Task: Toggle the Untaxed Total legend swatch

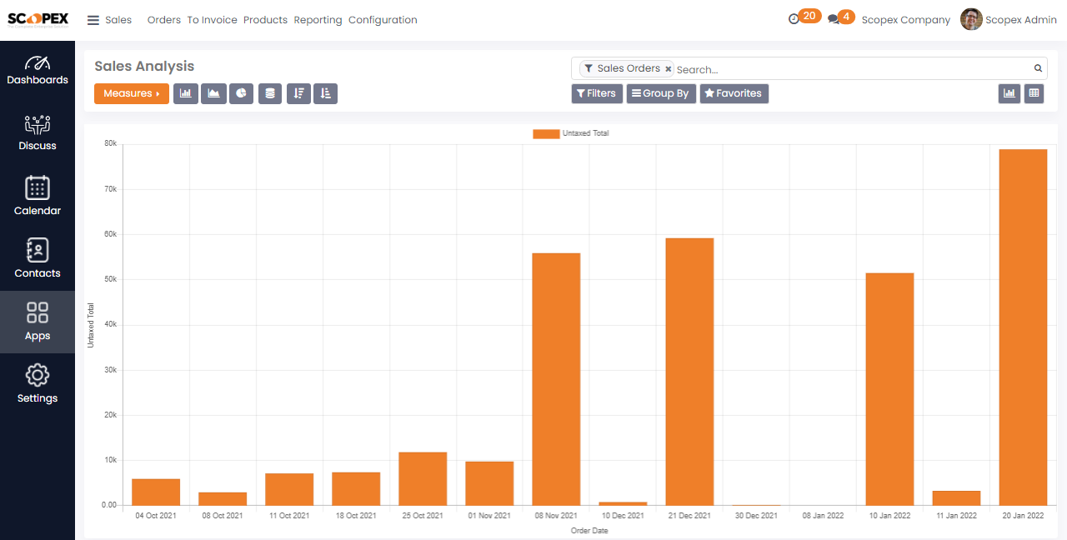Action: (x=546, y=133)
